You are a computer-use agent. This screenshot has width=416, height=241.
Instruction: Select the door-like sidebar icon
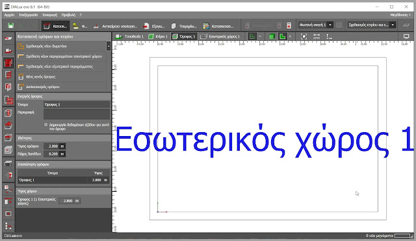coord(8,87)
